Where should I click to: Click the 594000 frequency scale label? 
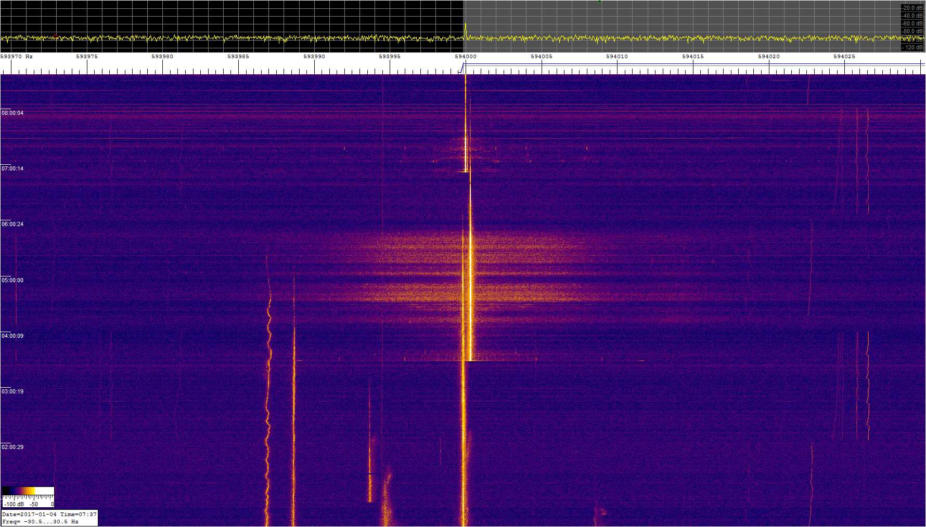[466, 56]
